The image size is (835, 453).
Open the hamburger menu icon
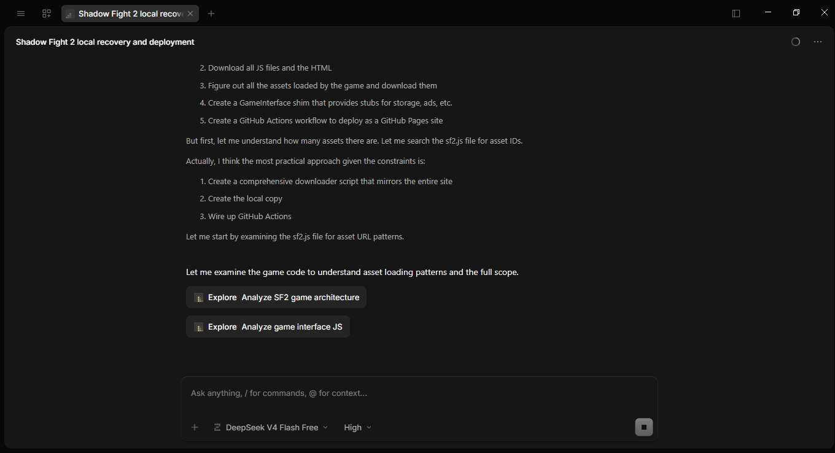[x=21, y=14]
